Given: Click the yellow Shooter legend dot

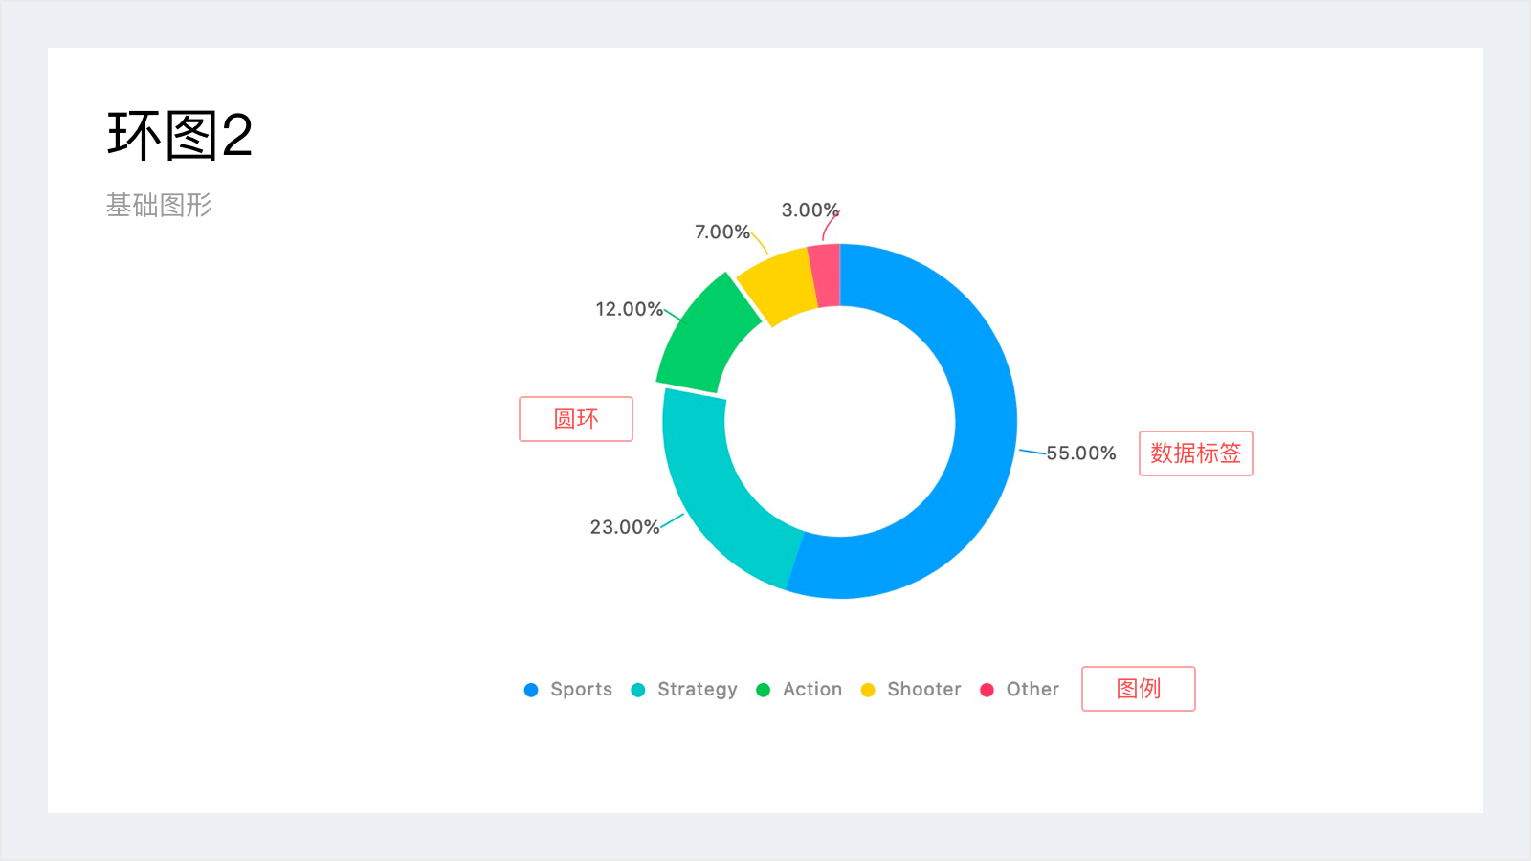Looking at the screenshot, I should tap(868, 690).
